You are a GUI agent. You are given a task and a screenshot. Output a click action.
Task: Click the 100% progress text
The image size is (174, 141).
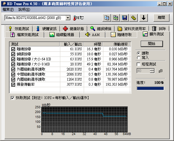[159, 83]
